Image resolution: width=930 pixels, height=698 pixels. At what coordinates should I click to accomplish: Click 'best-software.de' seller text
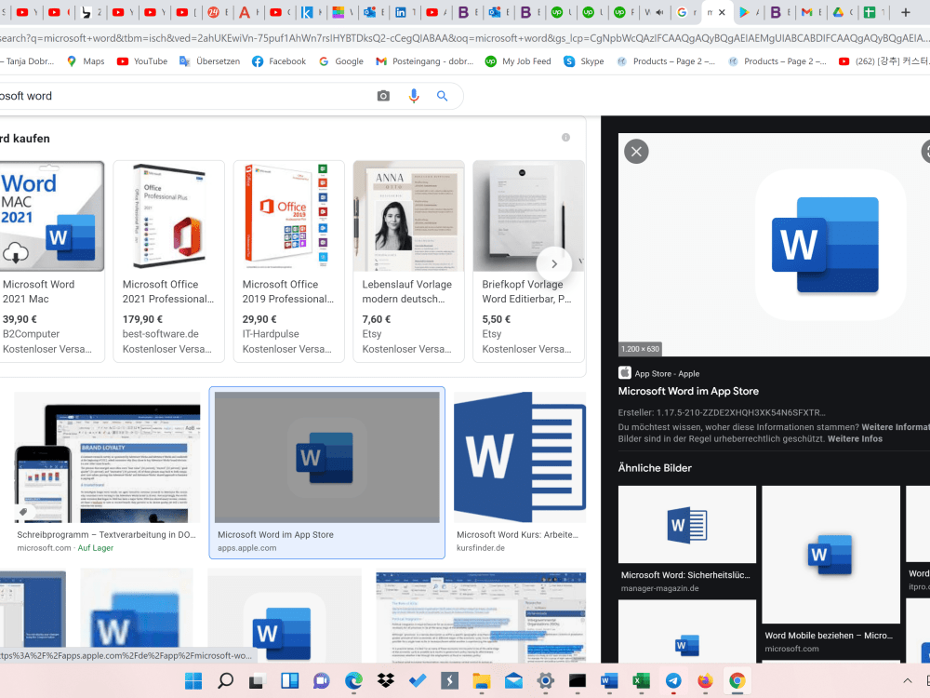coord(160,334)
